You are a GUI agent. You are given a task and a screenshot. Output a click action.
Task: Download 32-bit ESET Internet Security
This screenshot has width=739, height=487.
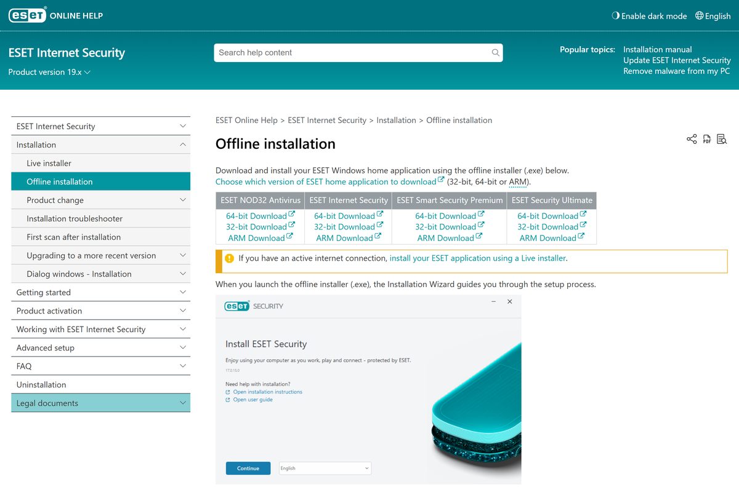[349, 227]
